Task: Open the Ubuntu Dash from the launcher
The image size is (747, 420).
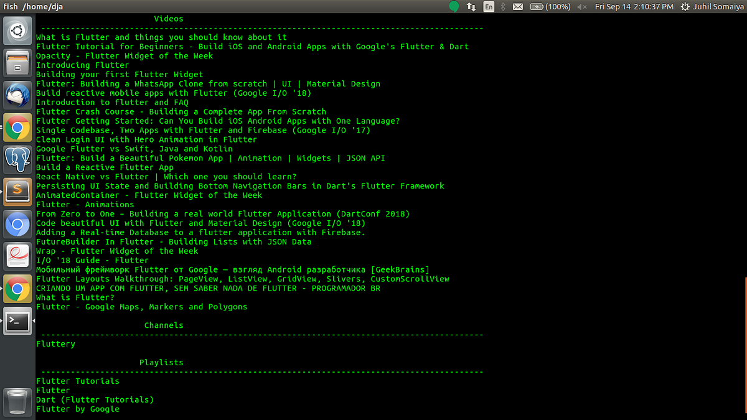Action: click(17, 30)
